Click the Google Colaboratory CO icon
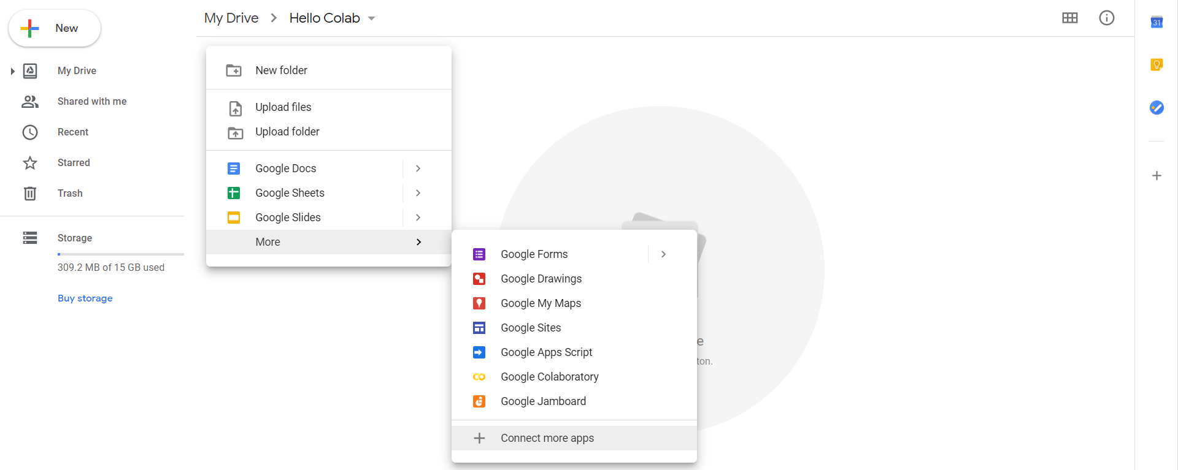 pos(479,377)
